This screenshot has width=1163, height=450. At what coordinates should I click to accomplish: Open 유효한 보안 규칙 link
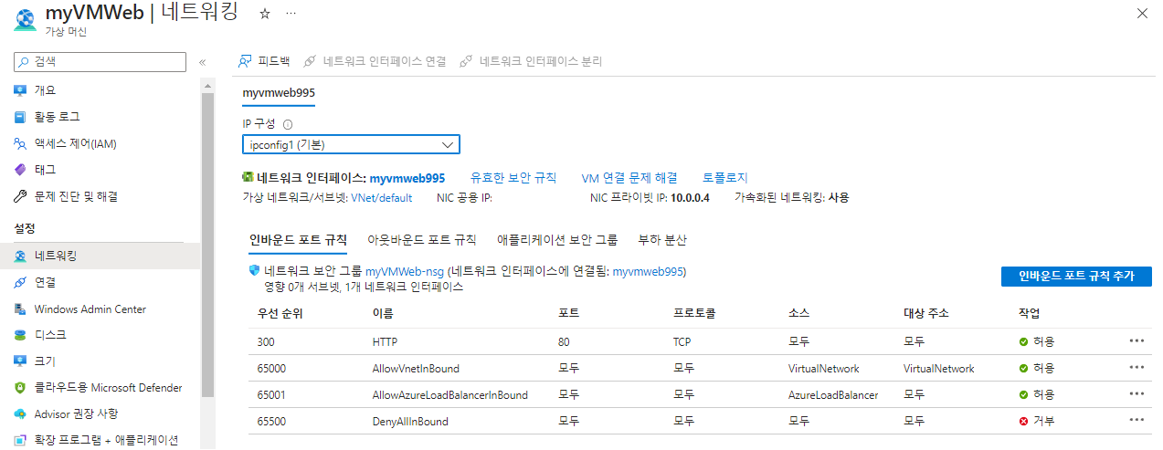(513, 178)
